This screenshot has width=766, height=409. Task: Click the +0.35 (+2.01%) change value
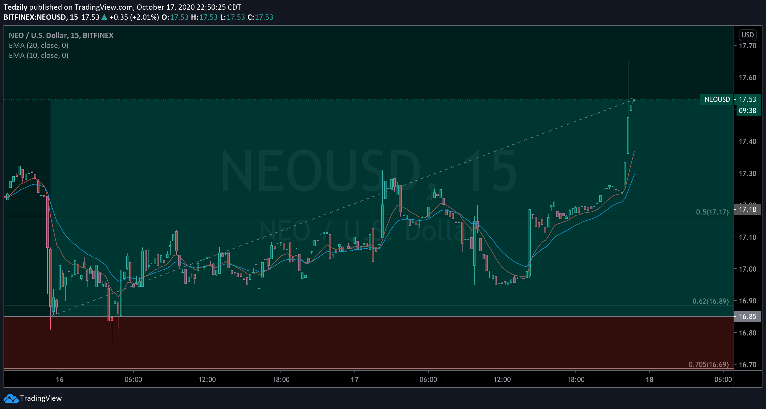click(134, 17)
